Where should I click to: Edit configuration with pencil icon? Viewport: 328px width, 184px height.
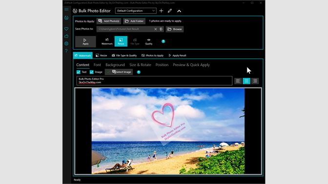170,11
